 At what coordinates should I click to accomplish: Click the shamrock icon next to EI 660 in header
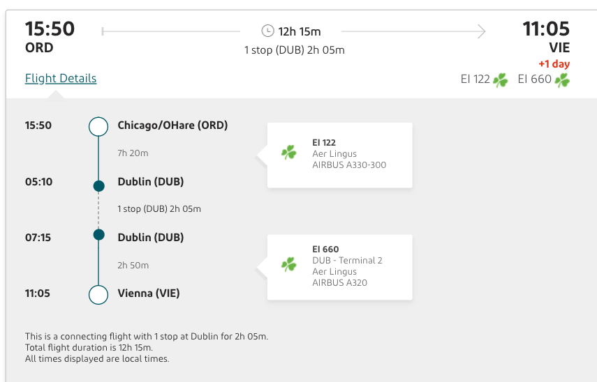click(x=562, y=79)
